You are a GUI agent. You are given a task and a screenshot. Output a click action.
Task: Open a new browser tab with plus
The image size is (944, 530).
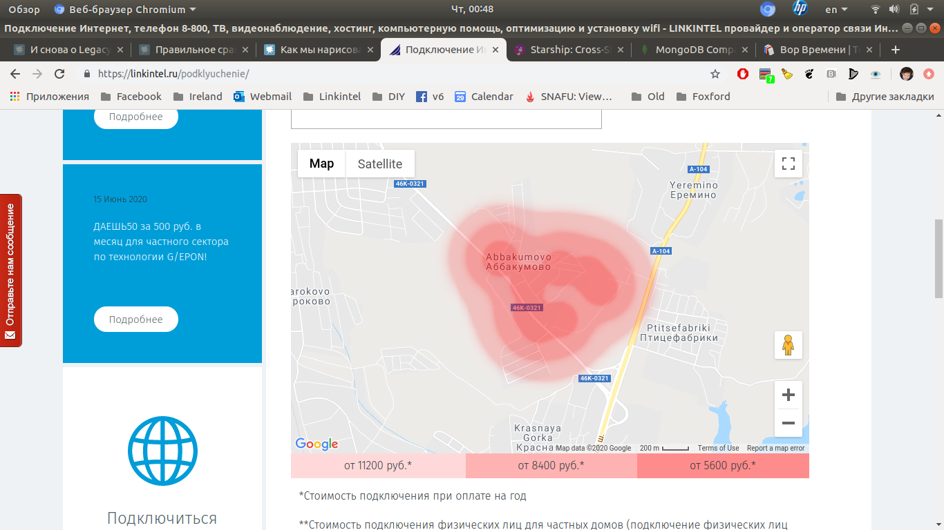pyautogui.click(x=896, y=50)
